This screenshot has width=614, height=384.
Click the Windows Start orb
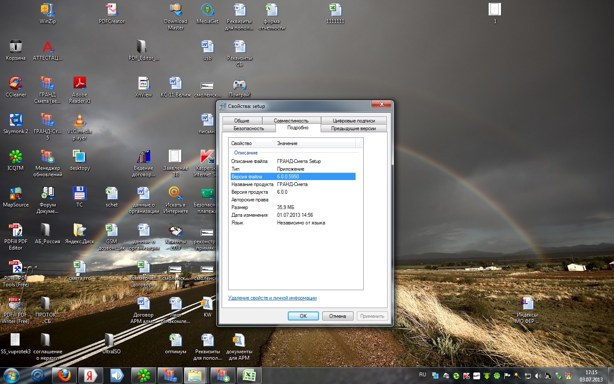tap(12, 375)
